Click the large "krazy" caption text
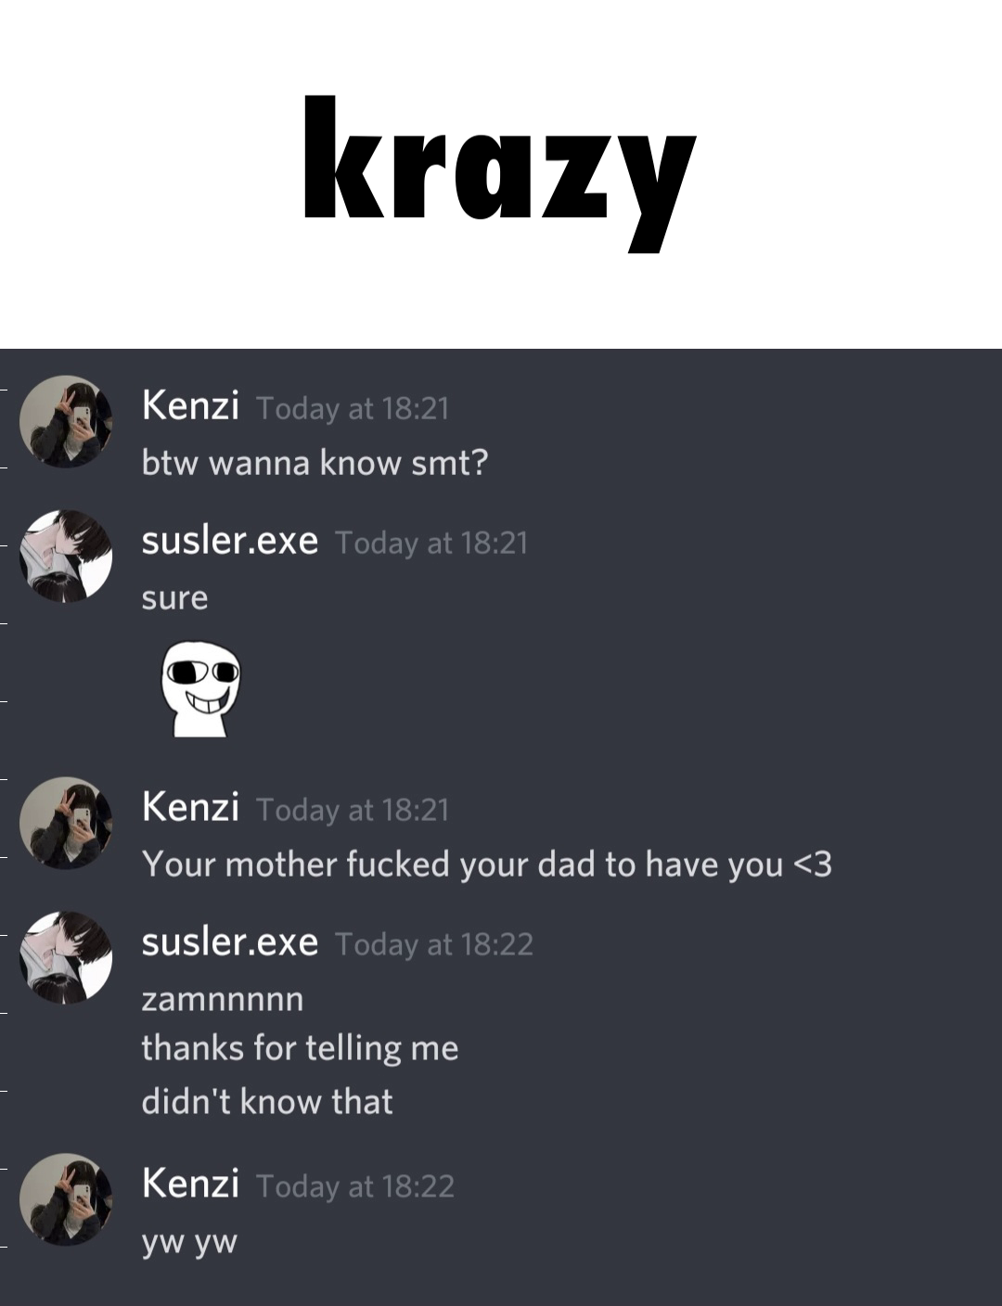Image resolution: width=1002 pixels, height=1306 pixels. [x=499, y=173]
